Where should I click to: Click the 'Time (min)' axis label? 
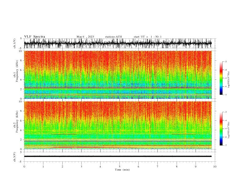tap(122, 170)
